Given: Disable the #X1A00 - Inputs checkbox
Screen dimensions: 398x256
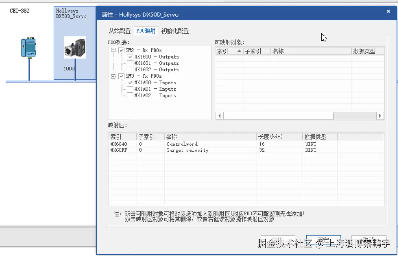Looking at the screenshot, I should click(x=130, y=83).
